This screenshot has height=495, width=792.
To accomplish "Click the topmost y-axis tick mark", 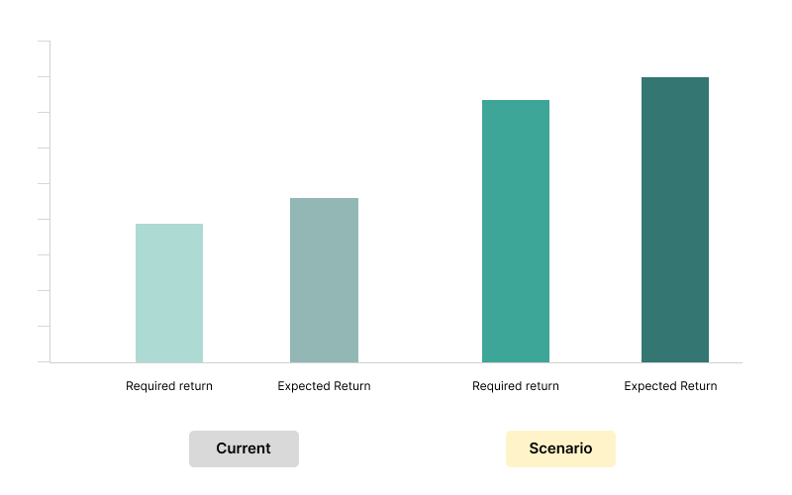I will [44, 42].
